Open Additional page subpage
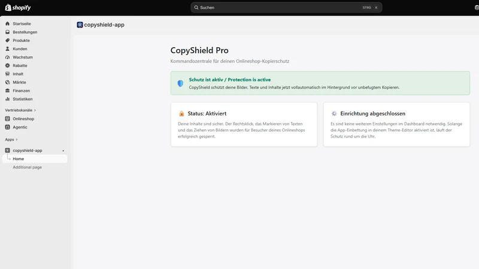Image resolution: width=479 pixels, height=269 pixels. [x=27, y=167]
